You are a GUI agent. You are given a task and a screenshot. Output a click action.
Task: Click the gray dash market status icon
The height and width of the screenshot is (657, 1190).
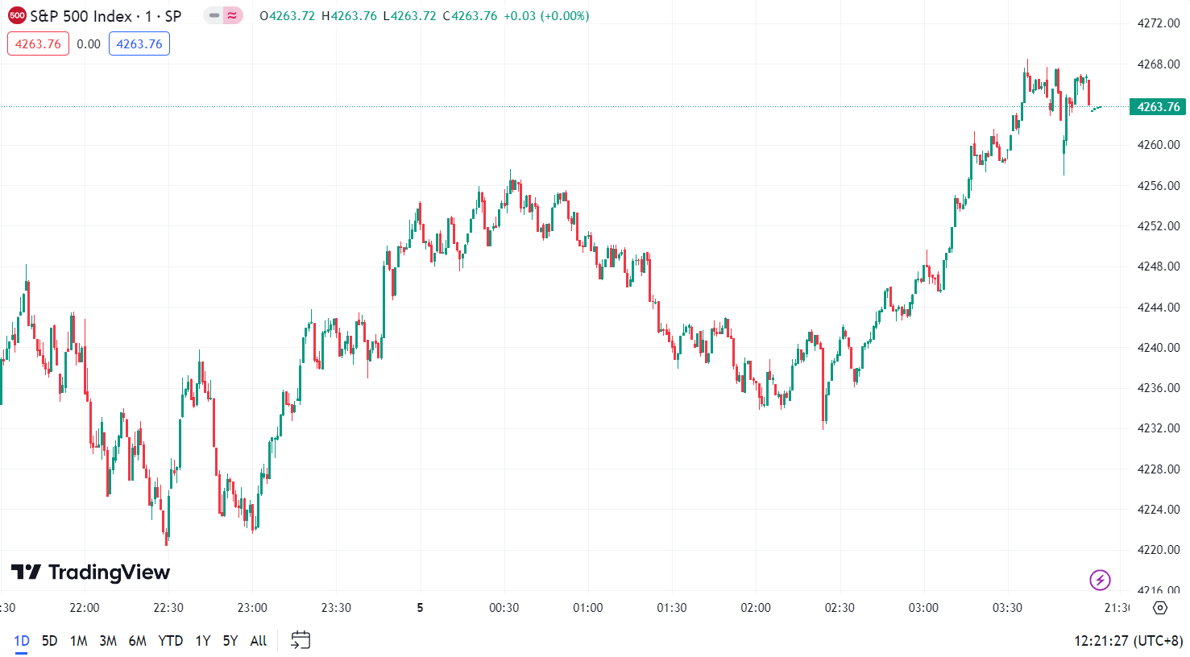214,15
